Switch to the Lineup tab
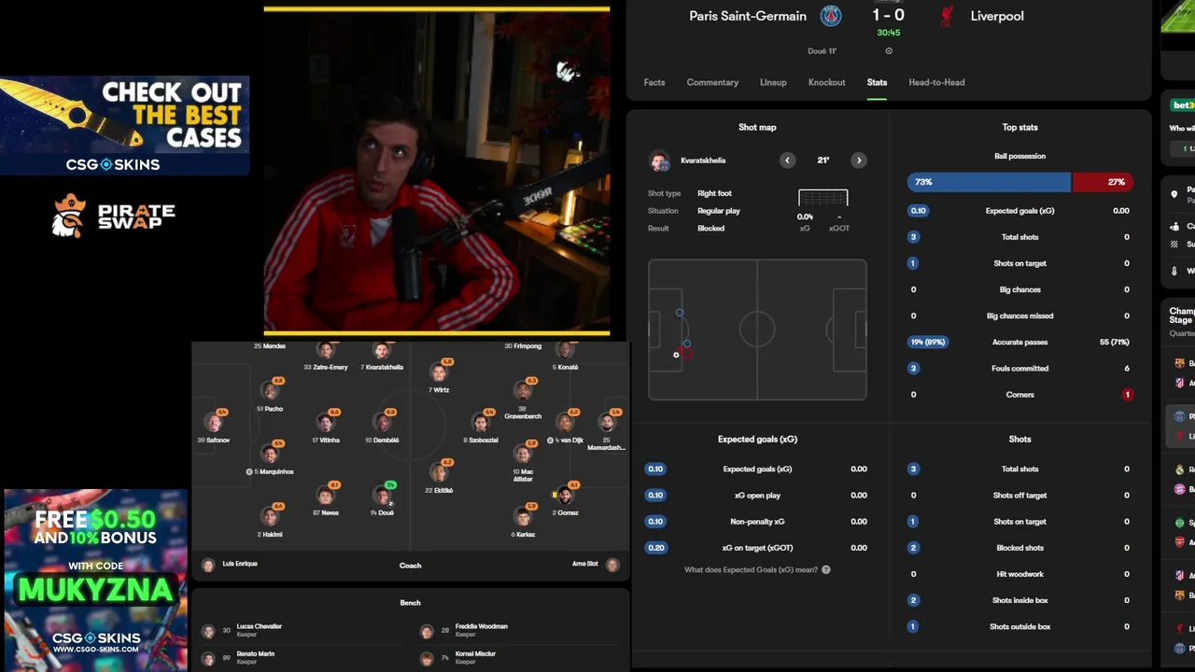This screenshot has height=672, width=1195. (773, 82)
